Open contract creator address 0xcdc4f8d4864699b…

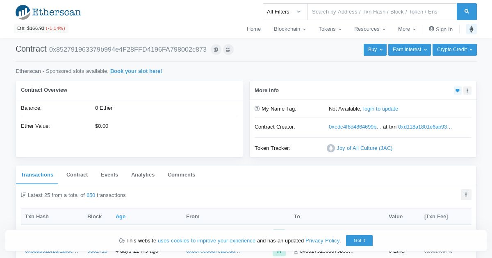tap(355, 127)
